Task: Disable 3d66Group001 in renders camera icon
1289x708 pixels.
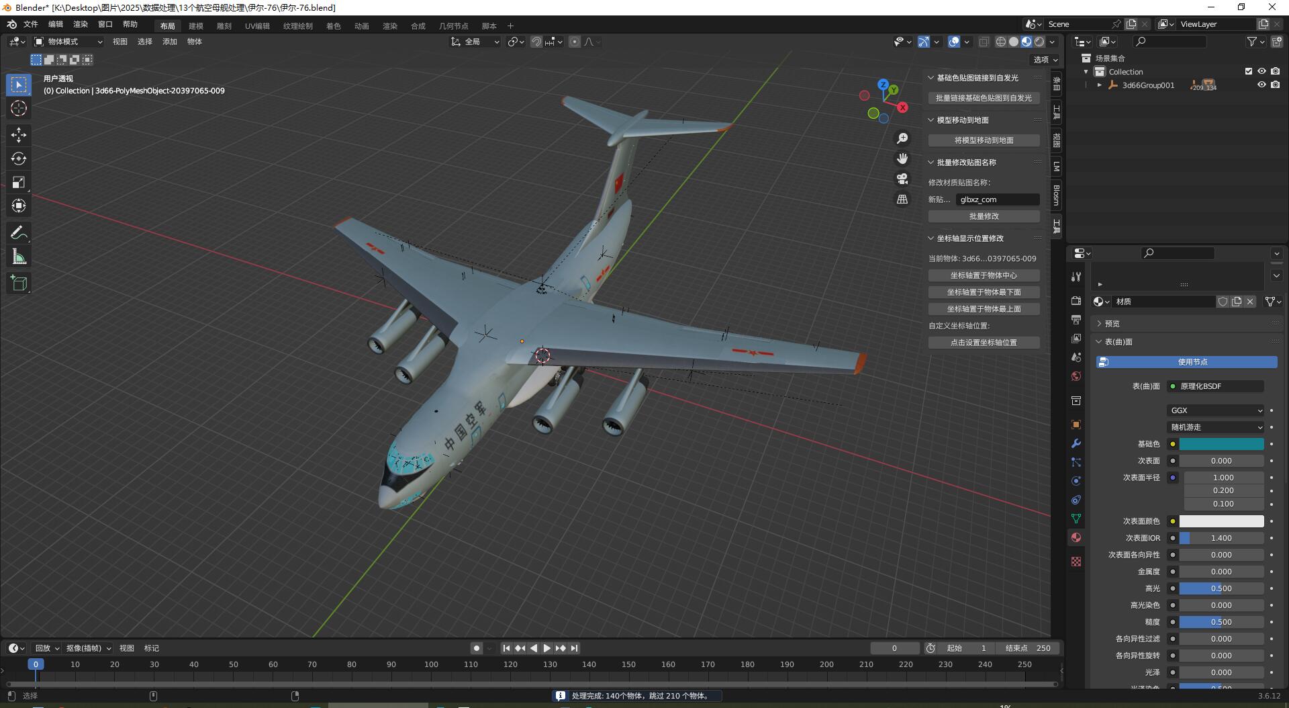Action: click(x=1275, y=85)
